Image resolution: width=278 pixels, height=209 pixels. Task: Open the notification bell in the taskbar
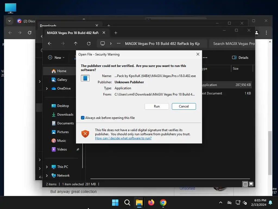271,202
